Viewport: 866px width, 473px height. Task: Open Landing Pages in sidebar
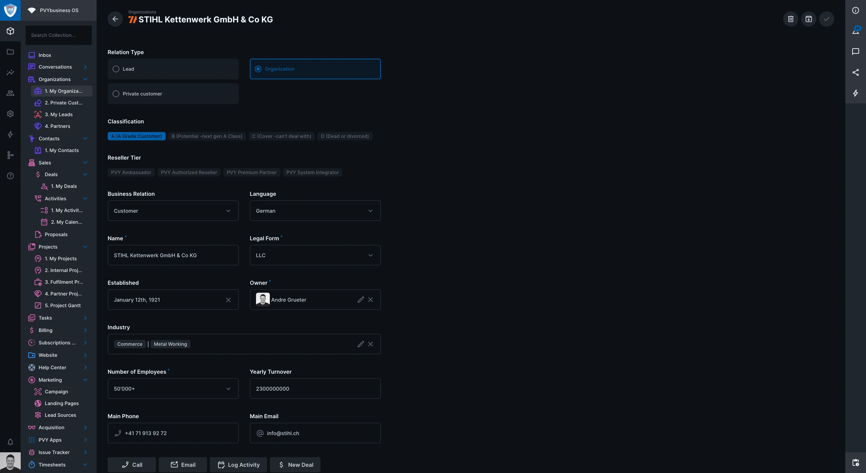(61, 403)
